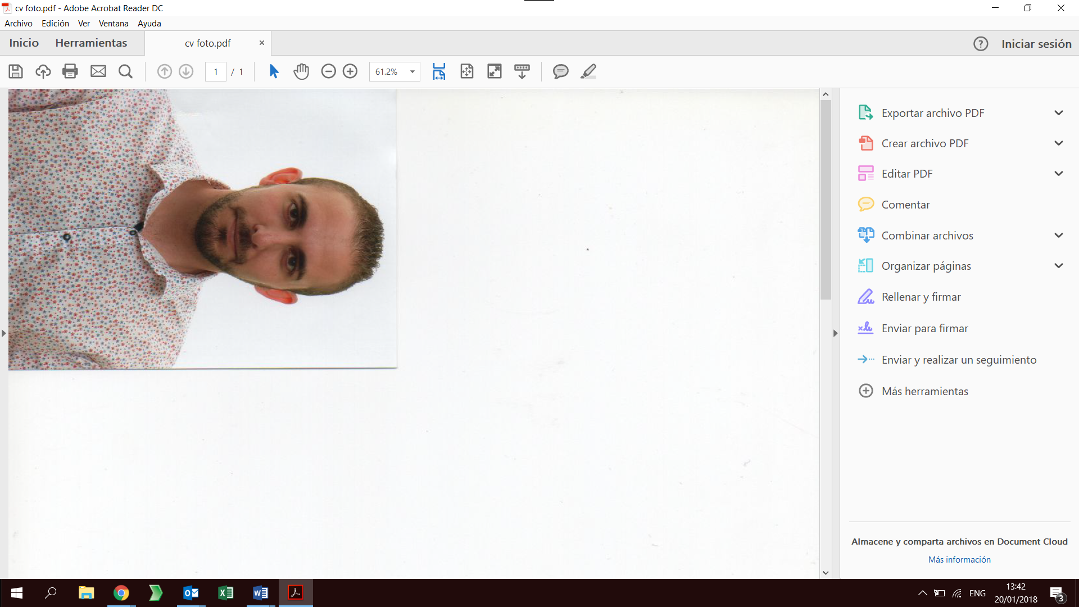Image resolution: width=1079 pixels, height=607 pixels.
Task: Toggle full screen mode icon
Action: point(494,71)
